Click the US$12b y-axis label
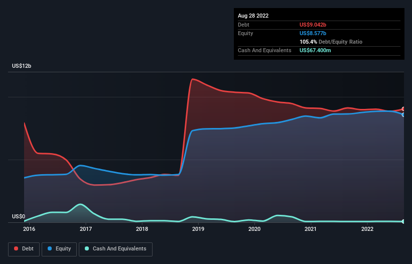This screenshot has height=264, width=412. coord(22,66)
